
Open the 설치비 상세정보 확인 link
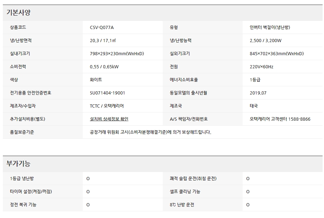click(x=109, y=119)
